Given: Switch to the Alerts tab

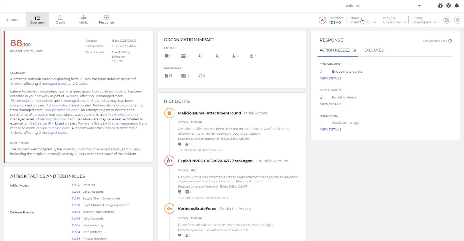Looking at the screenshot, I should coord(83,19).
